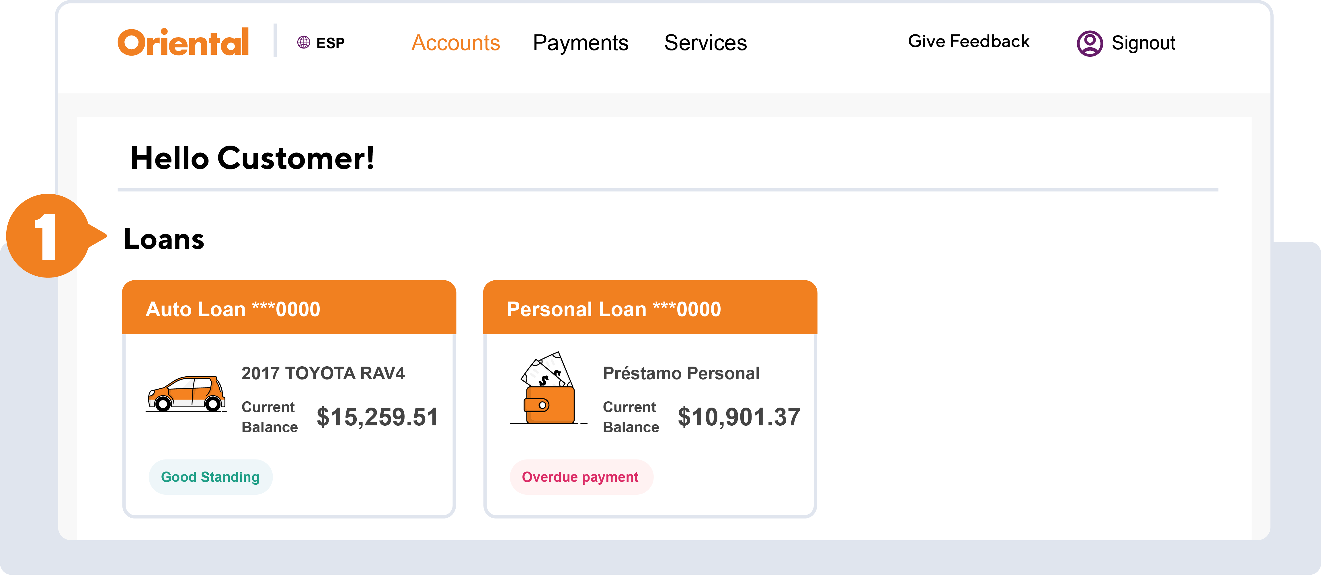Click the Oriental logo
The image size is (1321, 575).
pyautogui.click(x=183, y=42)
